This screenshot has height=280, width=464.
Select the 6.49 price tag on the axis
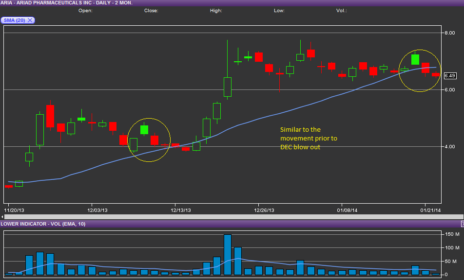tap(449, 76)
